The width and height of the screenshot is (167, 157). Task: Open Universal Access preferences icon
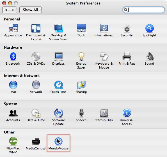(127, 113)
